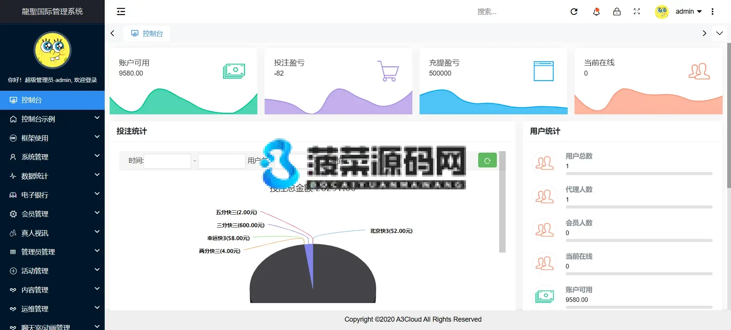Screen dimensions: 731x330
Task: Expand the 系统管理 menu
Action: pyautogui.click(x=52, y=157)
